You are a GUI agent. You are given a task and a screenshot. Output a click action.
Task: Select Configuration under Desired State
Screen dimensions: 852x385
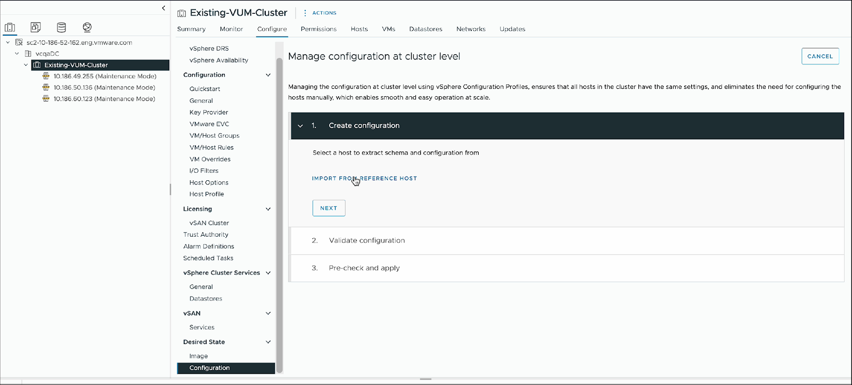tap(226, 368)
